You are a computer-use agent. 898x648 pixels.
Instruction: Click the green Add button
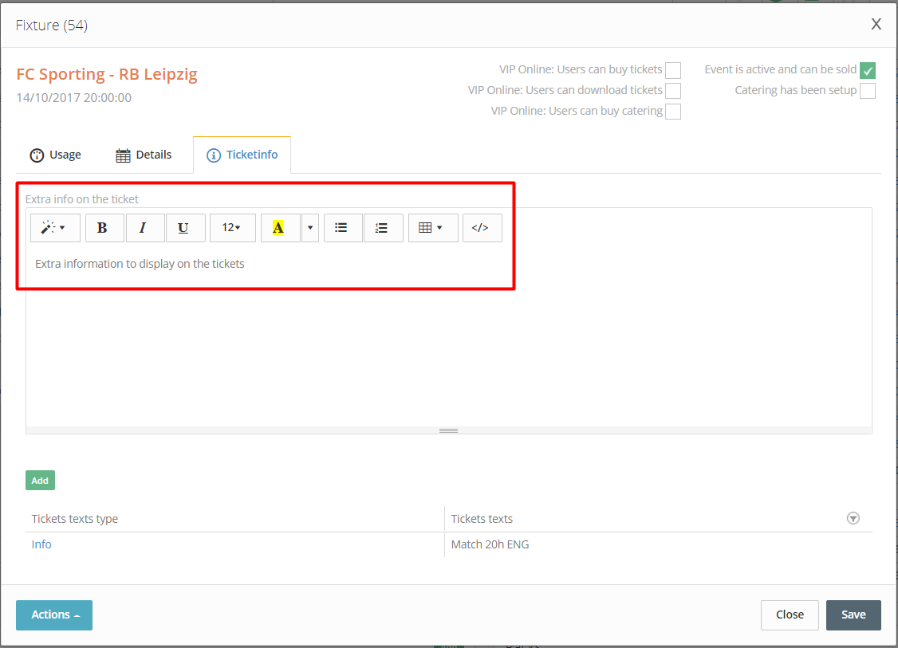coord(40,481)
